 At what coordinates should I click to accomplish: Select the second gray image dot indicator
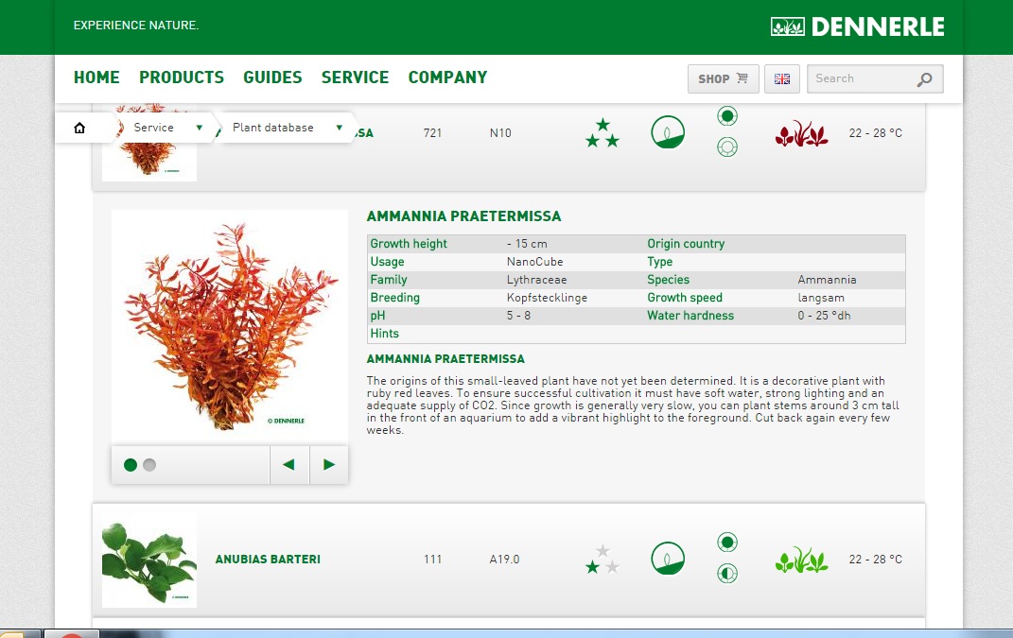(x=149, y=465)
